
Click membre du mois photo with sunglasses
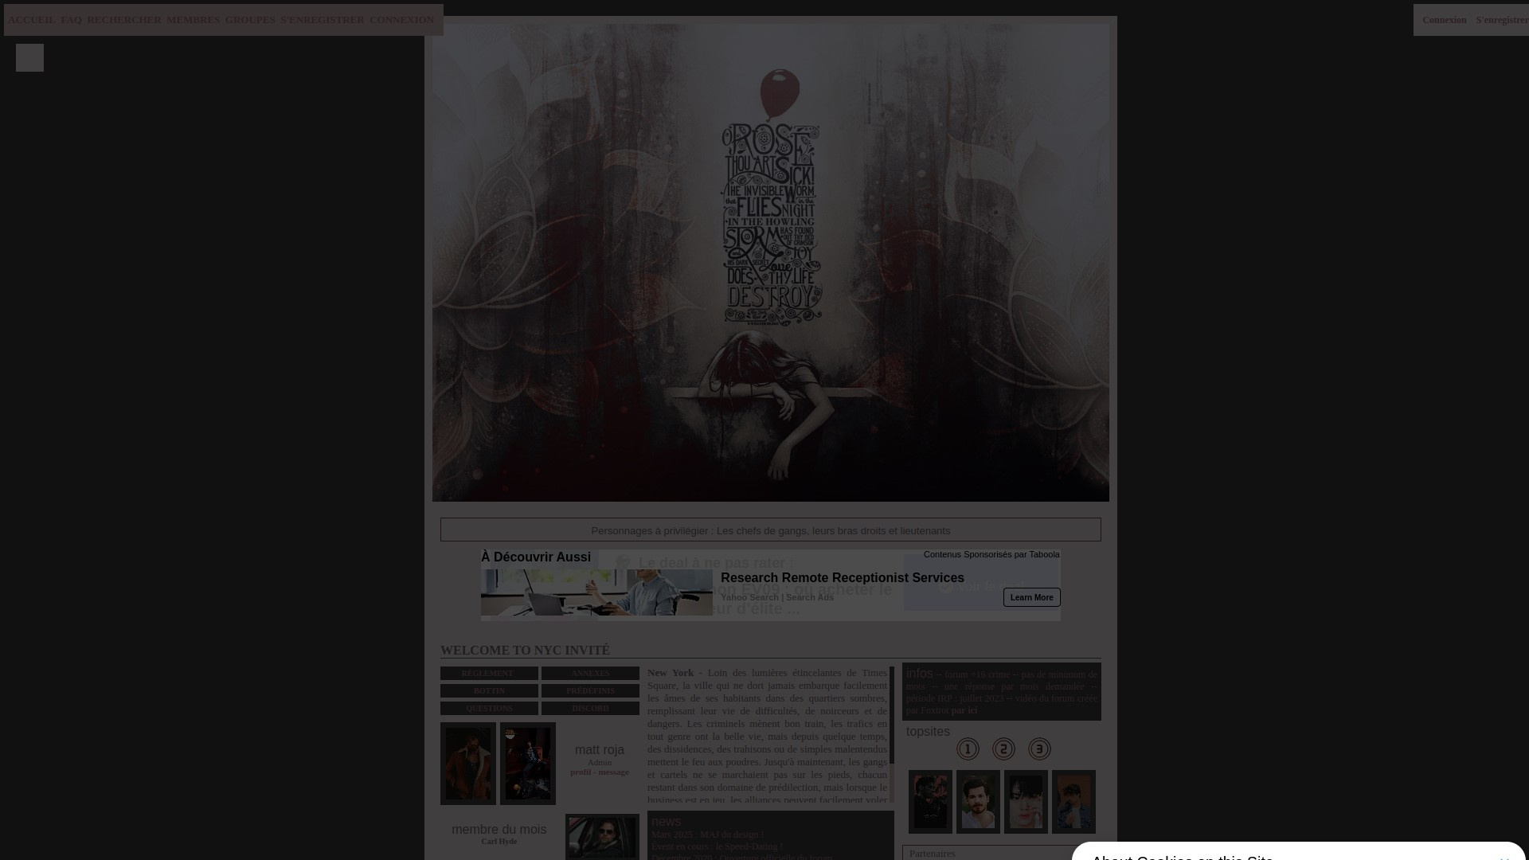click(x=602, y=837)
